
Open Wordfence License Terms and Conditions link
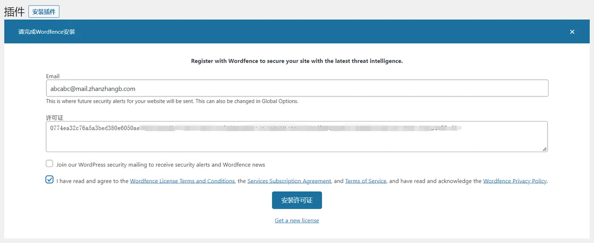pyautogui.click(x=182, y=181)
